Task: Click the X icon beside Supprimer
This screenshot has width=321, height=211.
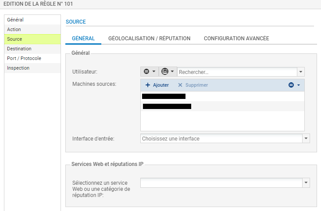Action: pos(180,85)
